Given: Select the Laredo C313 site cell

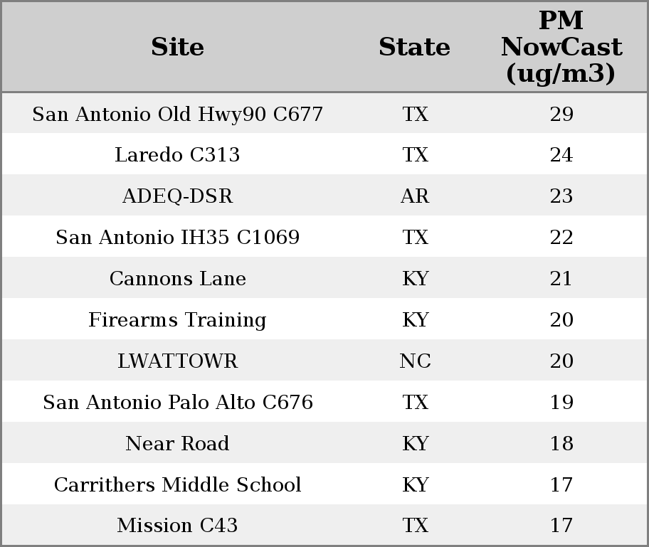Looking at the screenshot, I should (x=177, y=155).
